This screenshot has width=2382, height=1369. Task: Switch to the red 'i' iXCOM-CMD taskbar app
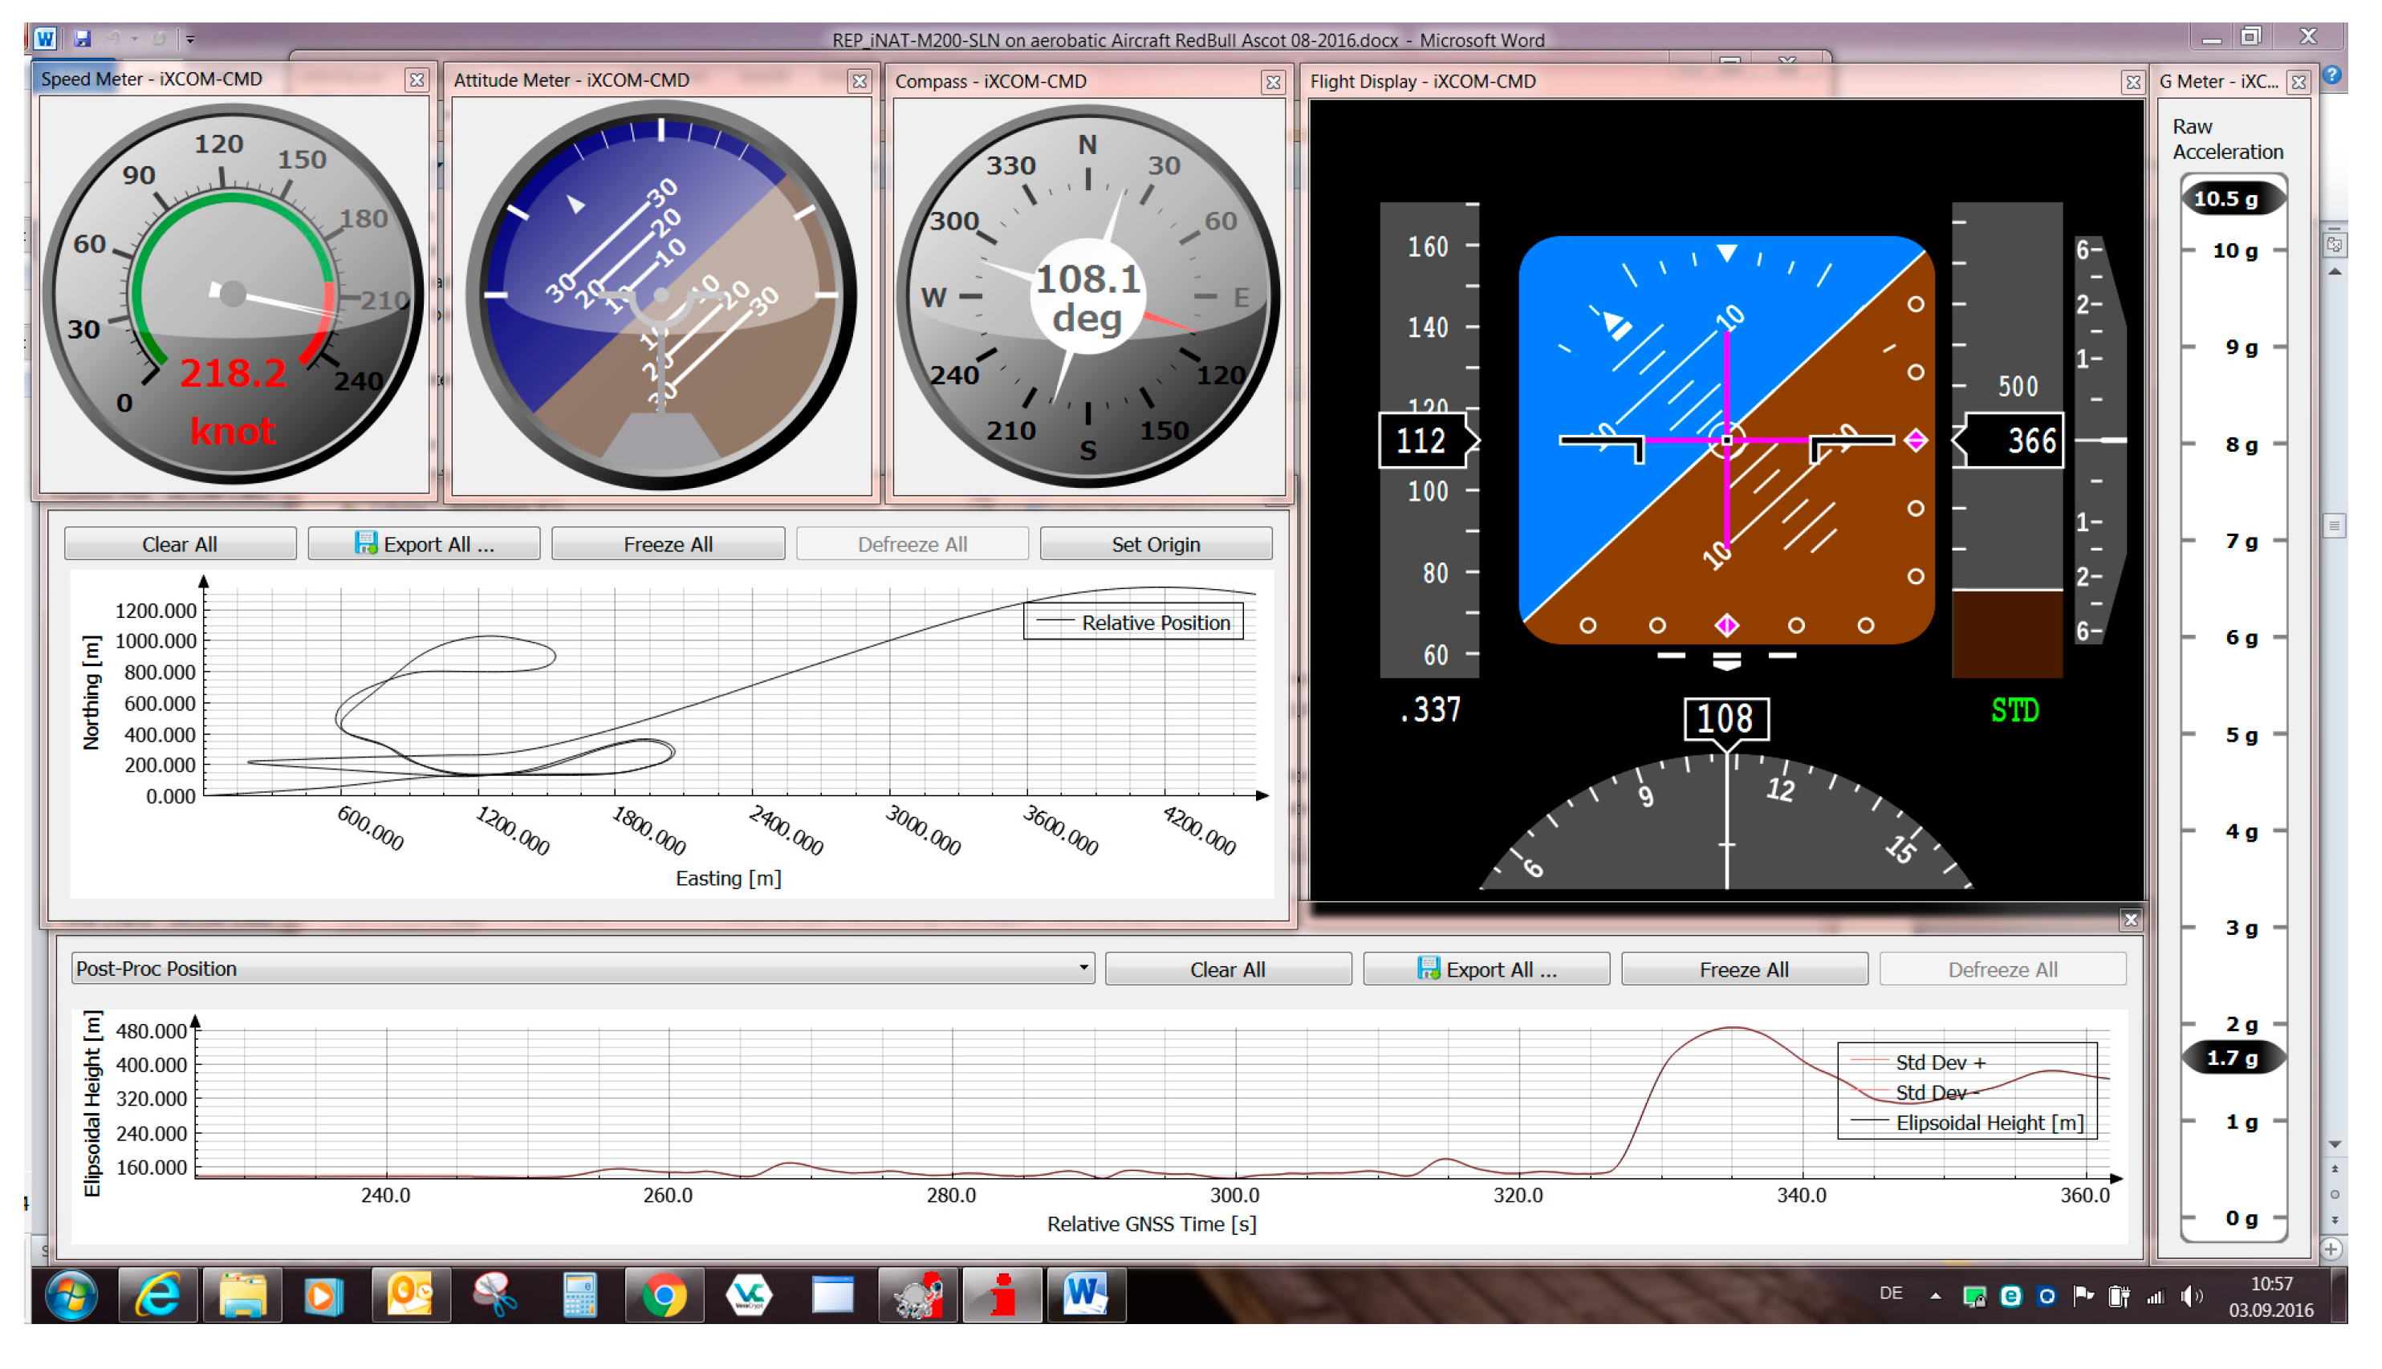pyautogui.click(x=1002, y=1296)
